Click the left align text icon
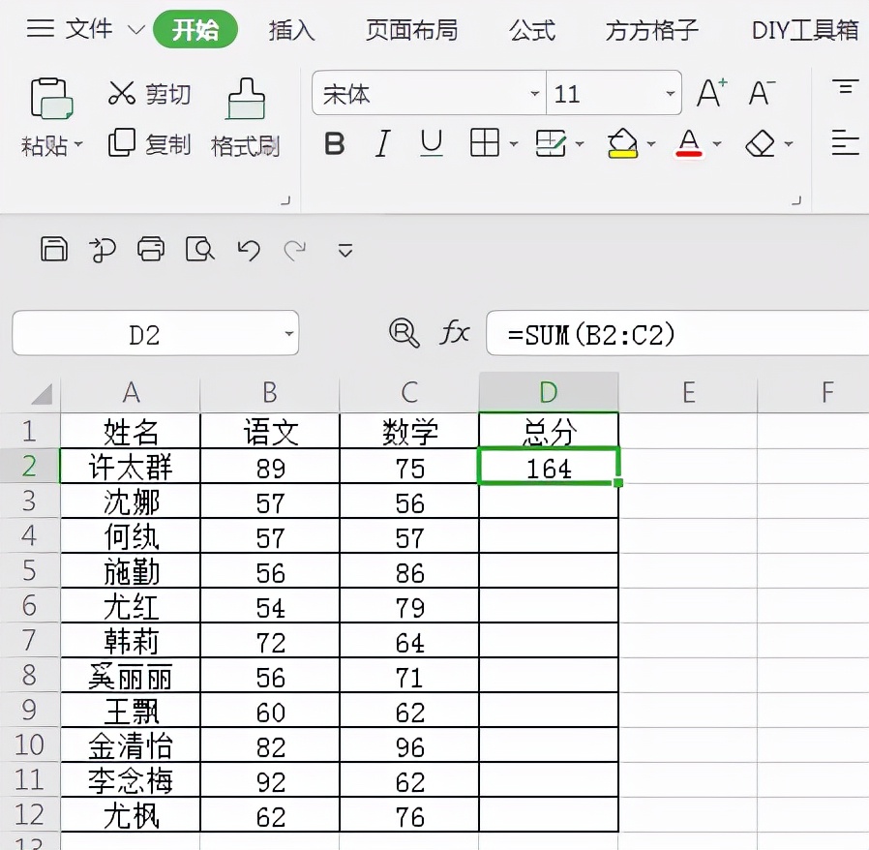The width and height of the screenshot is (869, 850). (845, 142)
